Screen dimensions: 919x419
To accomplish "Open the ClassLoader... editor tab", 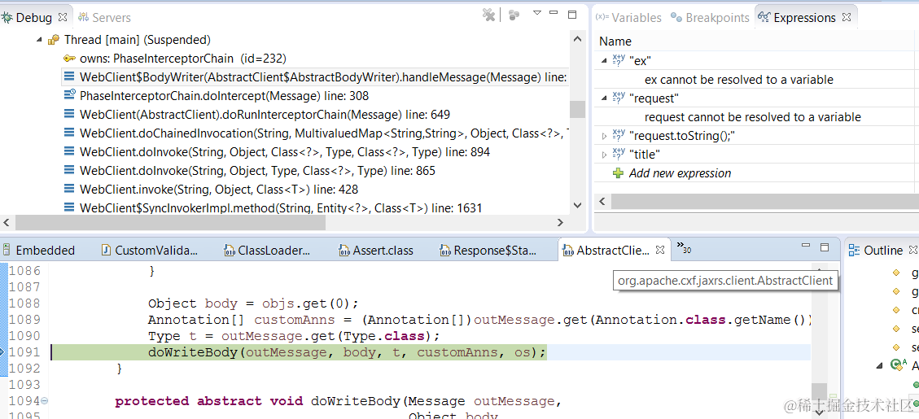I will click(x=268, y=251).
